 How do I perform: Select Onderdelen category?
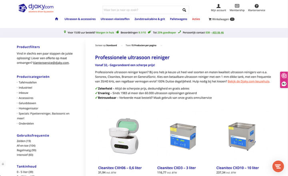26,124
